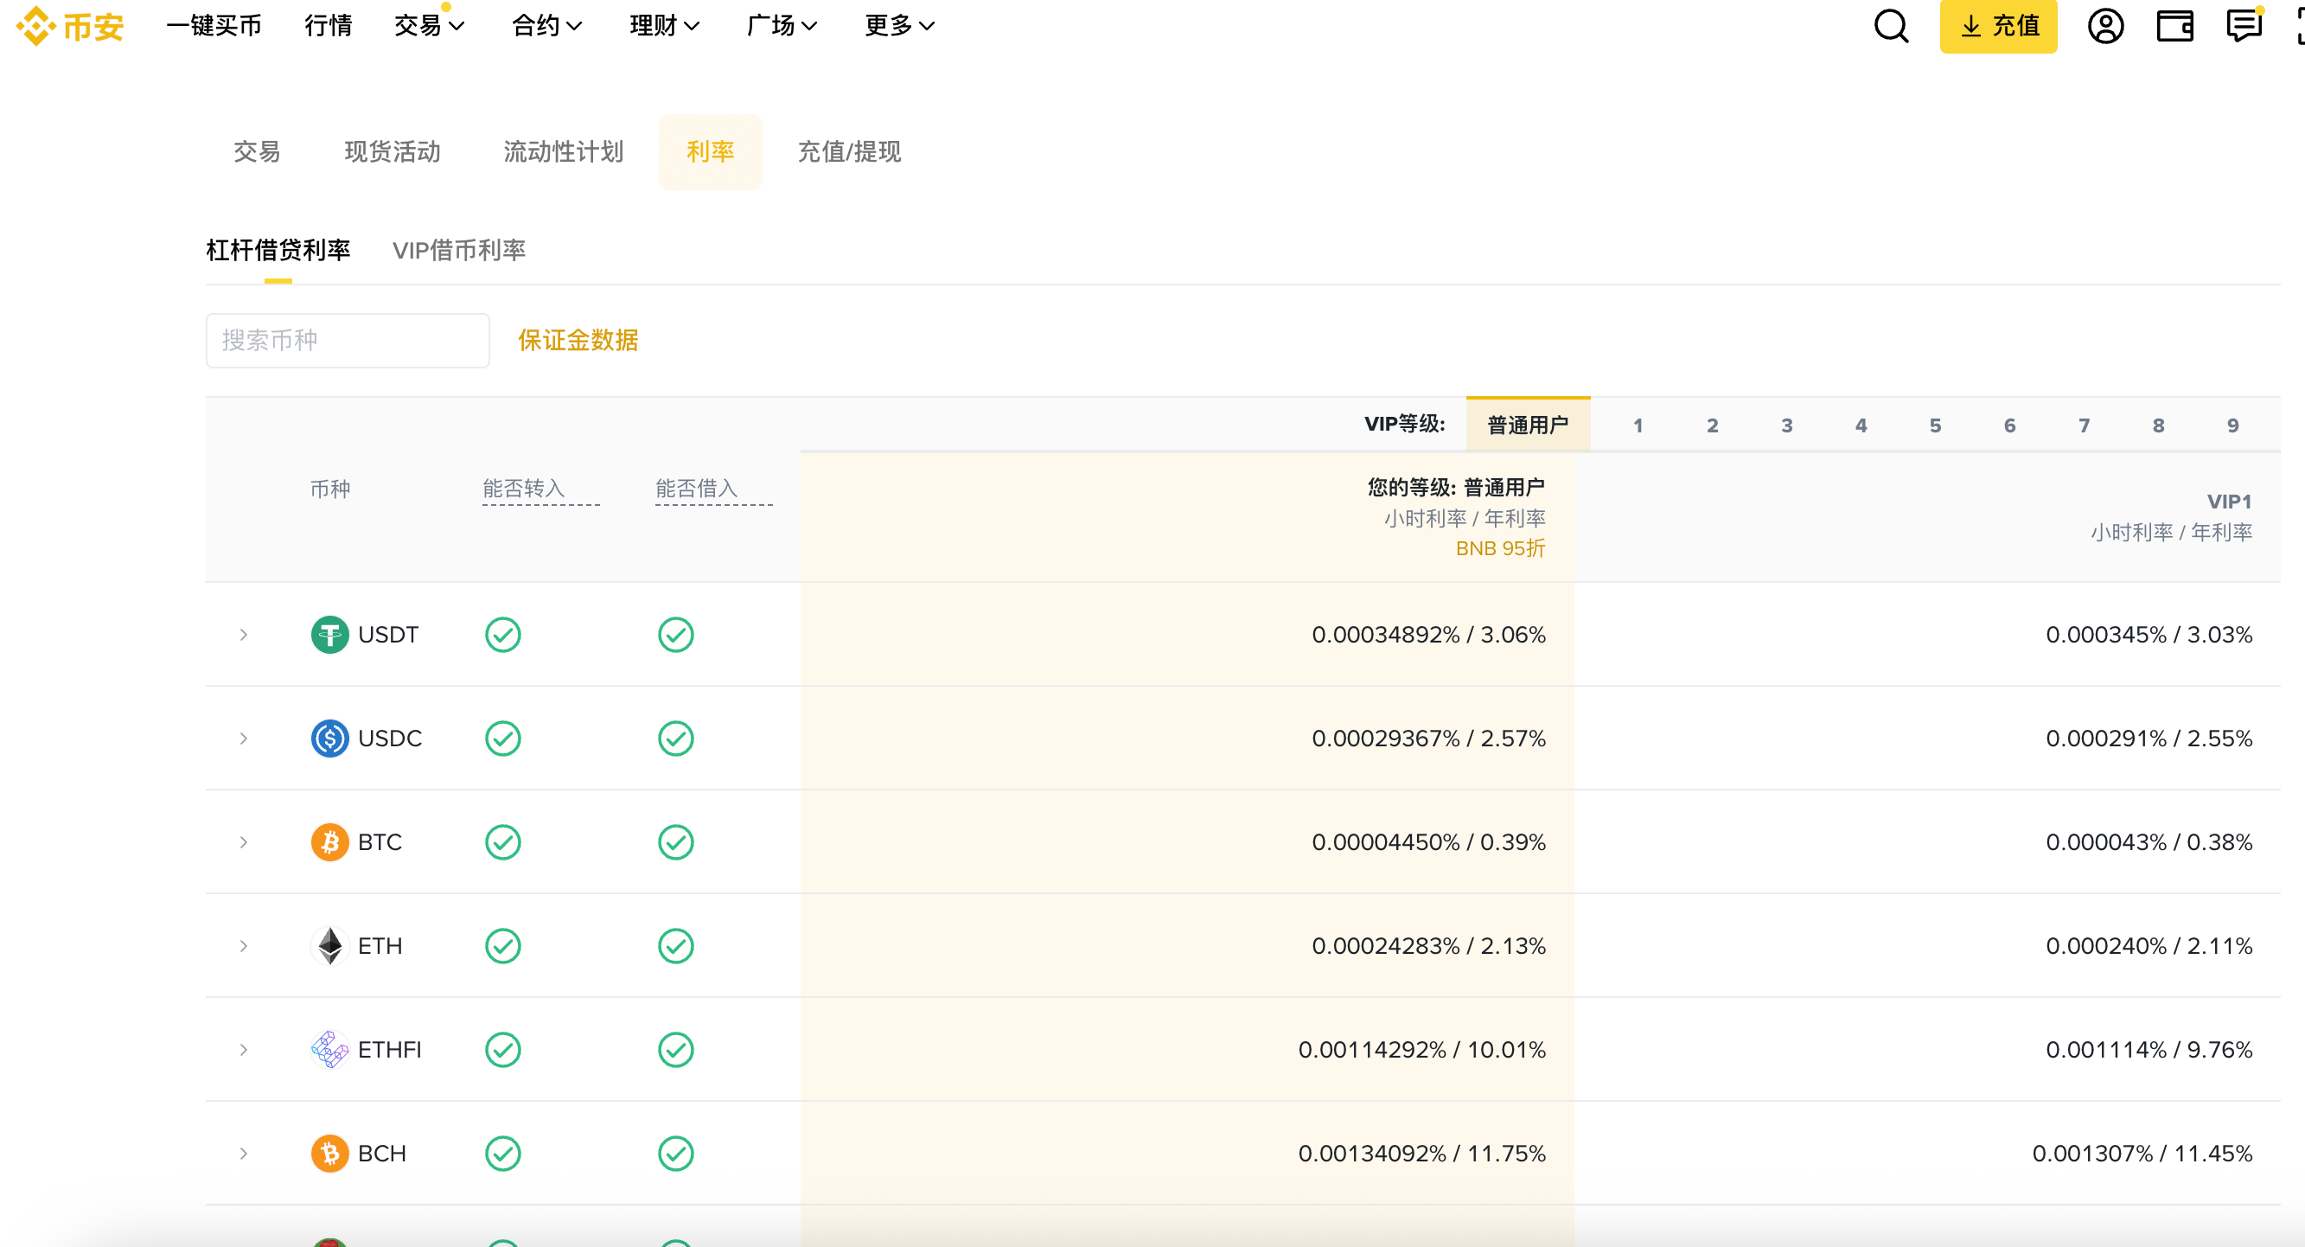This screenshot has height=1247, width=2305.
Task: Expand the BCH row details
Action: tap(242, 1153)
